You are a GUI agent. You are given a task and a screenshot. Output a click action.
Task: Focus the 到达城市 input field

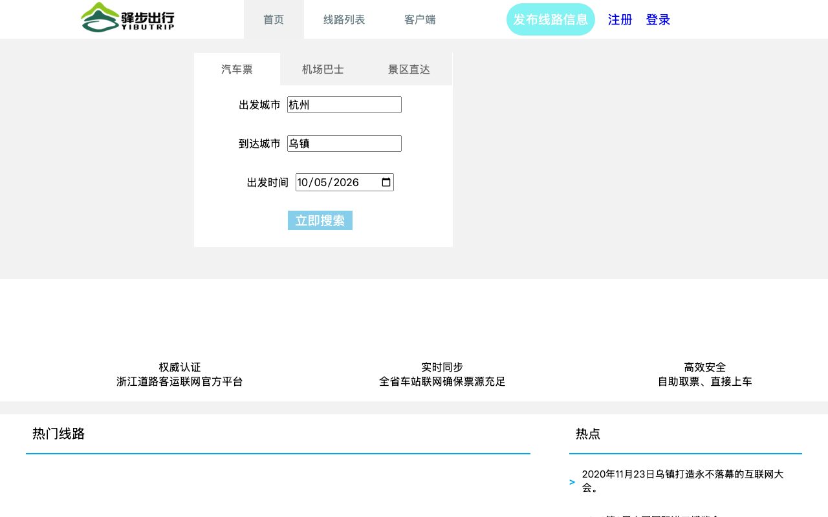point(344,143)
